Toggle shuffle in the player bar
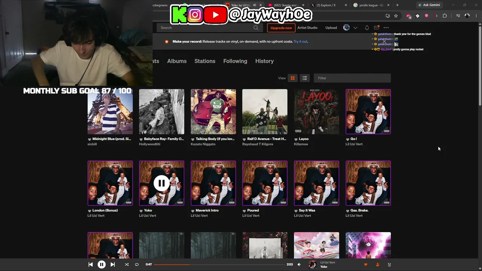The width and height of the screenshot is (482, 271). tap(127, 265)
